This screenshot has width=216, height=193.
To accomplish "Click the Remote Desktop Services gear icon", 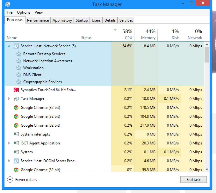I will click(x=19, y=54).
